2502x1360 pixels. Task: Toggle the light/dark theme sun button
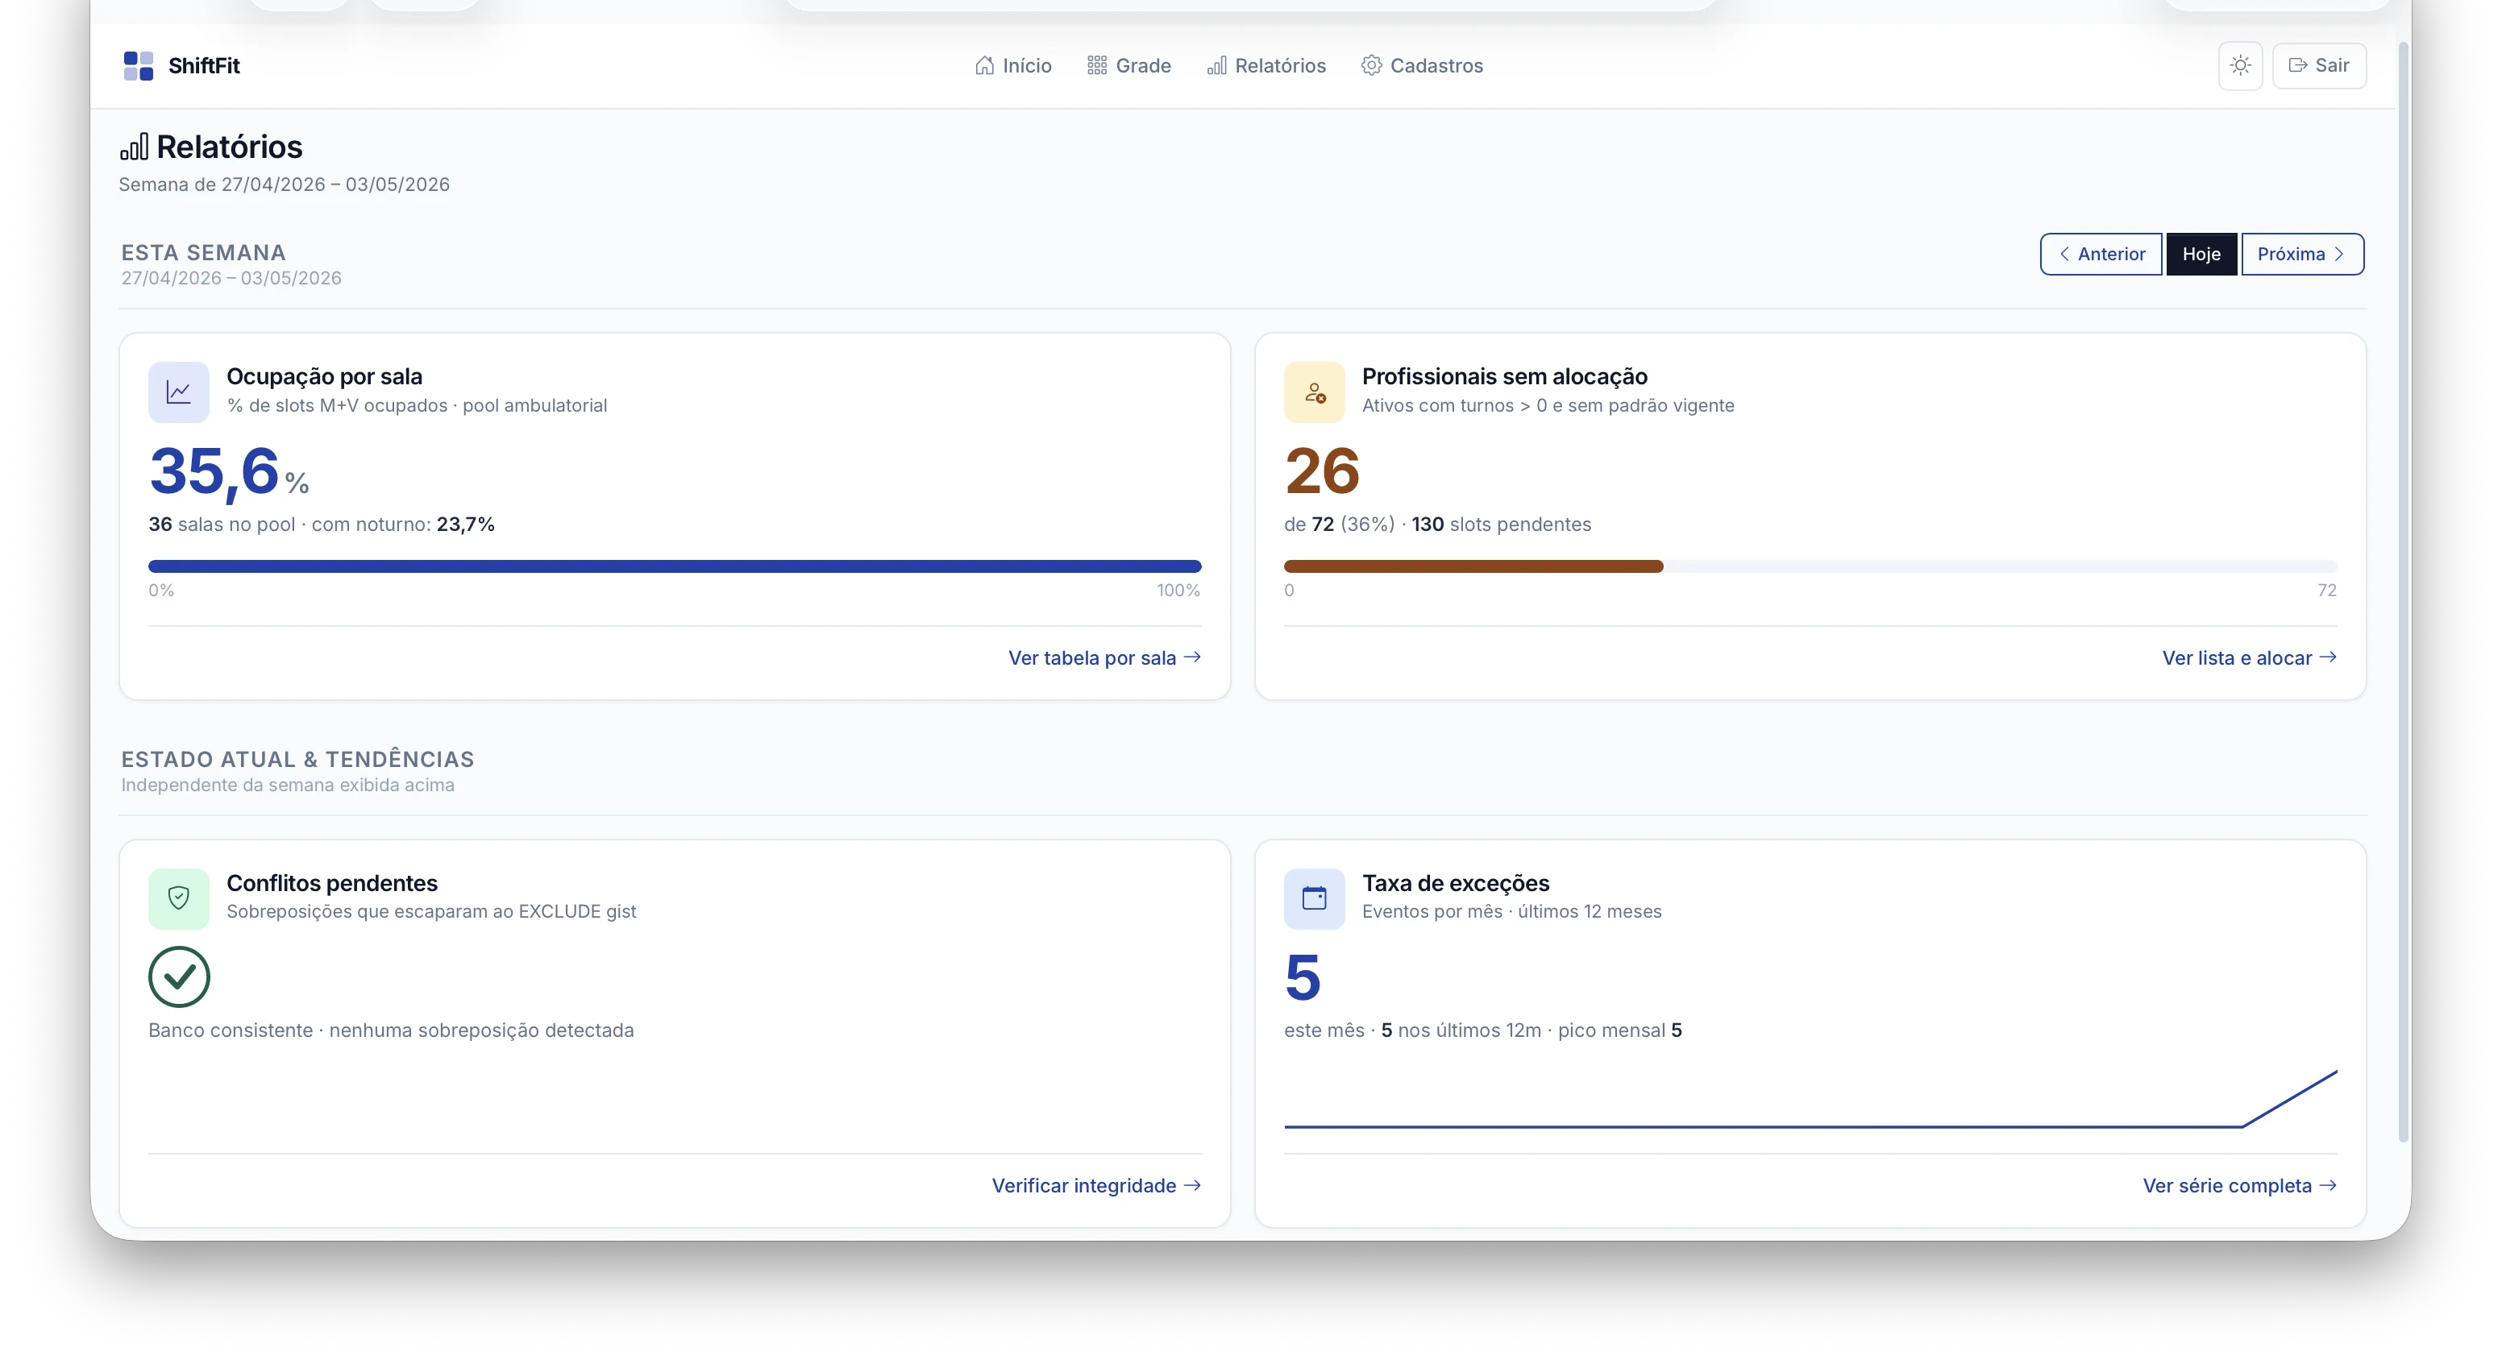click(x=2240, y=66)
